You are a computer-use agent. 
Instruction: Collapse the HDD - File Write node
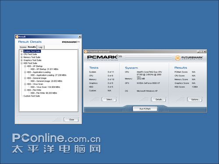(25, 90)
